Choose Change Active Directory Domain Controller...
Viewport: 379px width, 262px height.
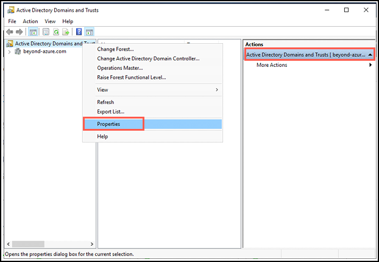pos(152,58)
